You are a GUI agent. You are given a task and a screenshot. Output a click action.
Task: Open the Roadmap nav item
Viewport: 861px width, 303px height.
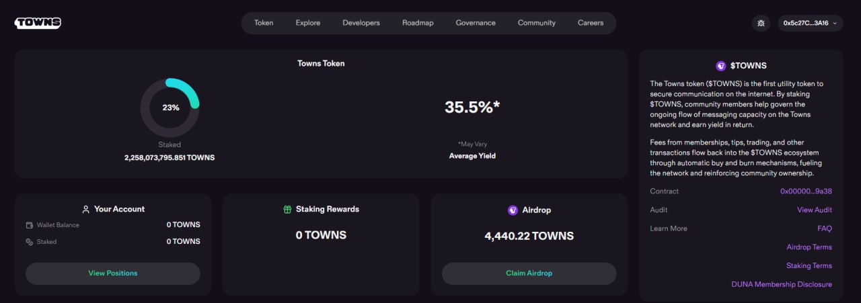click(418, 23)
